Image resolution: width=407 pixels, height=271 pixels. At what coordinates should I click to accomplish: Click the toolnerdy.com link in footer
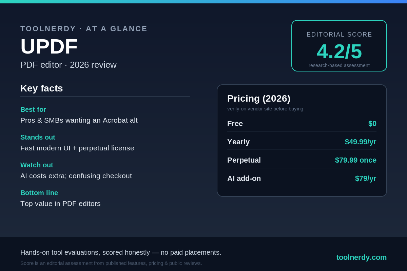click(x=362, y=257)
